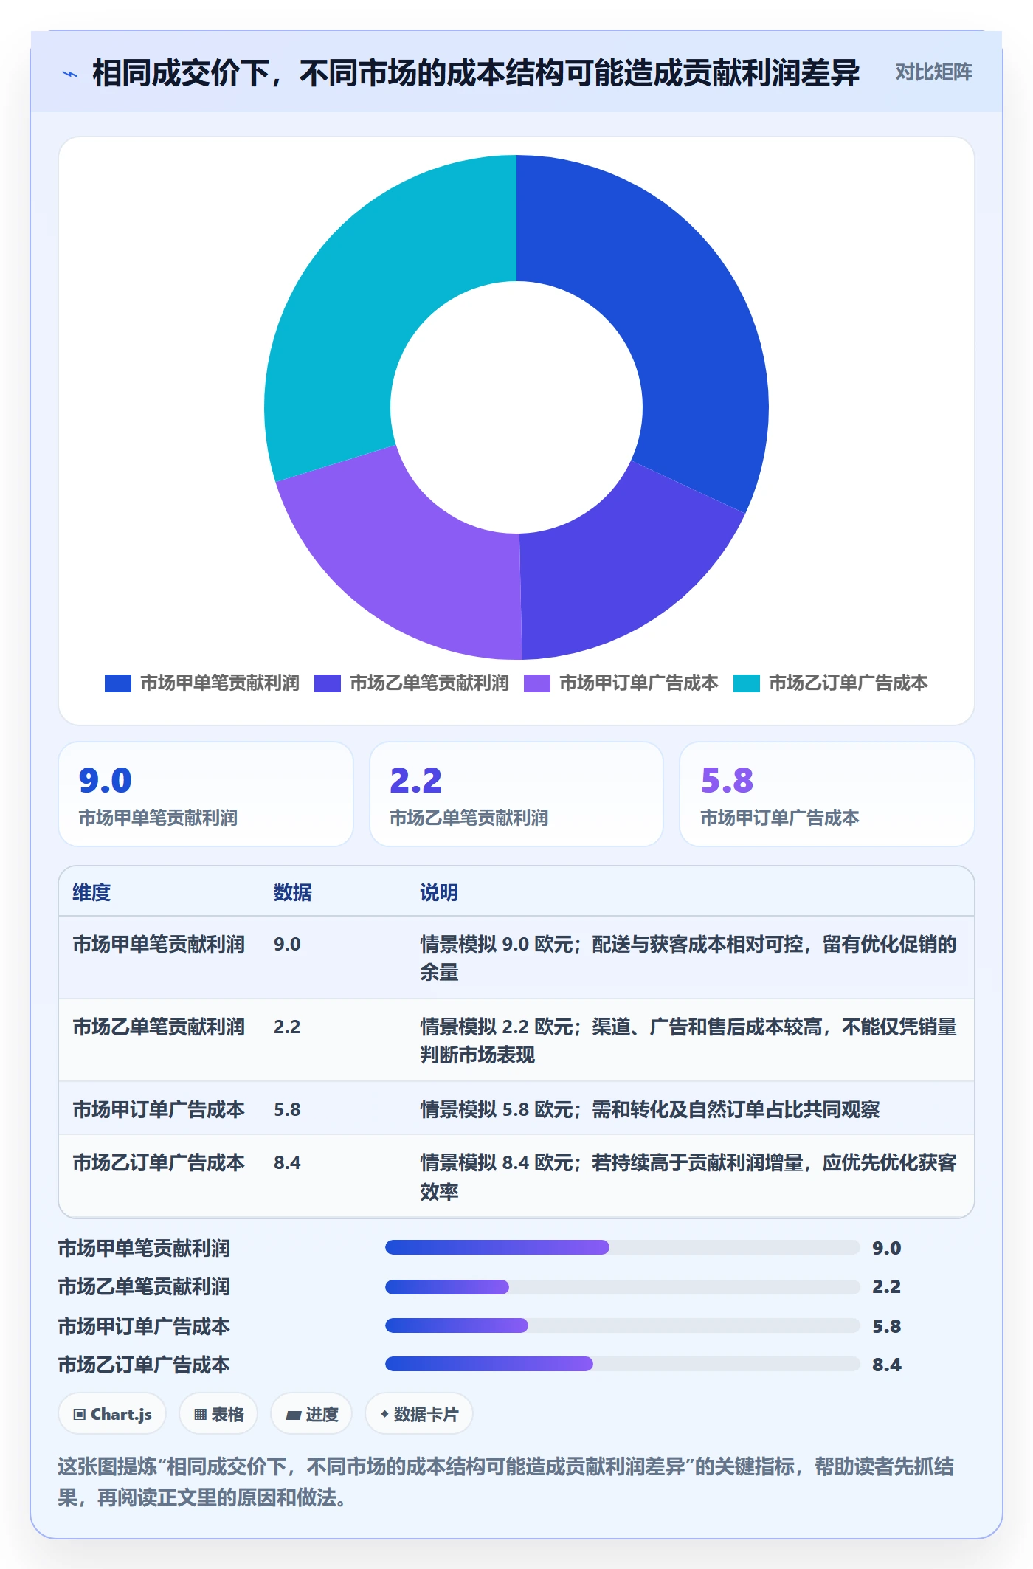This screenshot has width=1033, height=1569.
Task: Toggle 市场甲单笔贡献利润 legend color box
Action: tap(118, 683)
